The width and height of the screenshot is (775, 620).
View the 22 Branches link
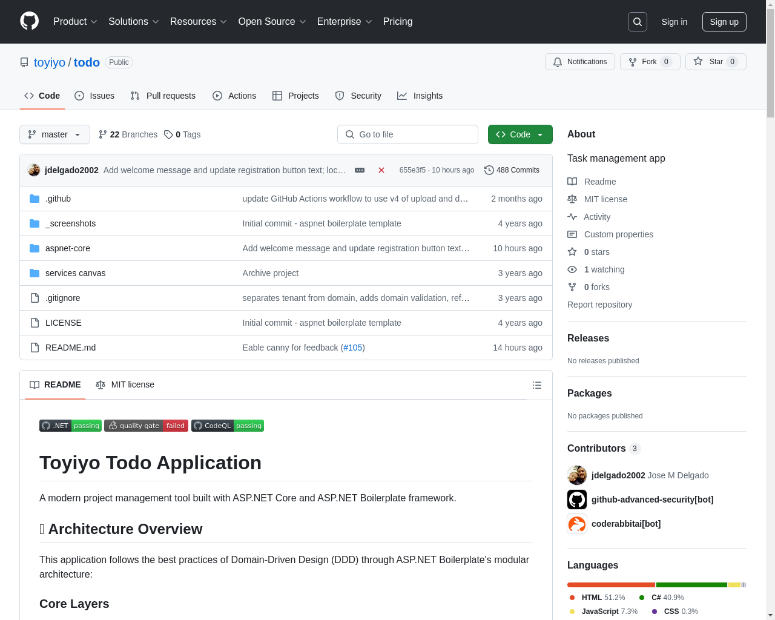pos(128,134)
